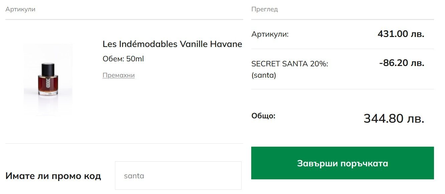
Task: Focus the promo code input field
Action: coord(178,176)
